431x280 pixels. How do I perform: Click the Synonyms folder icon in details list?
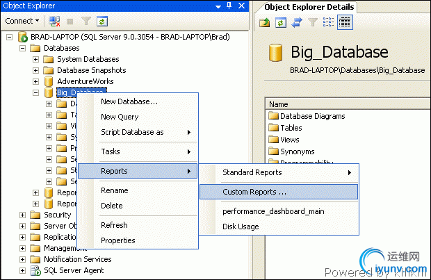click(273, 151)
